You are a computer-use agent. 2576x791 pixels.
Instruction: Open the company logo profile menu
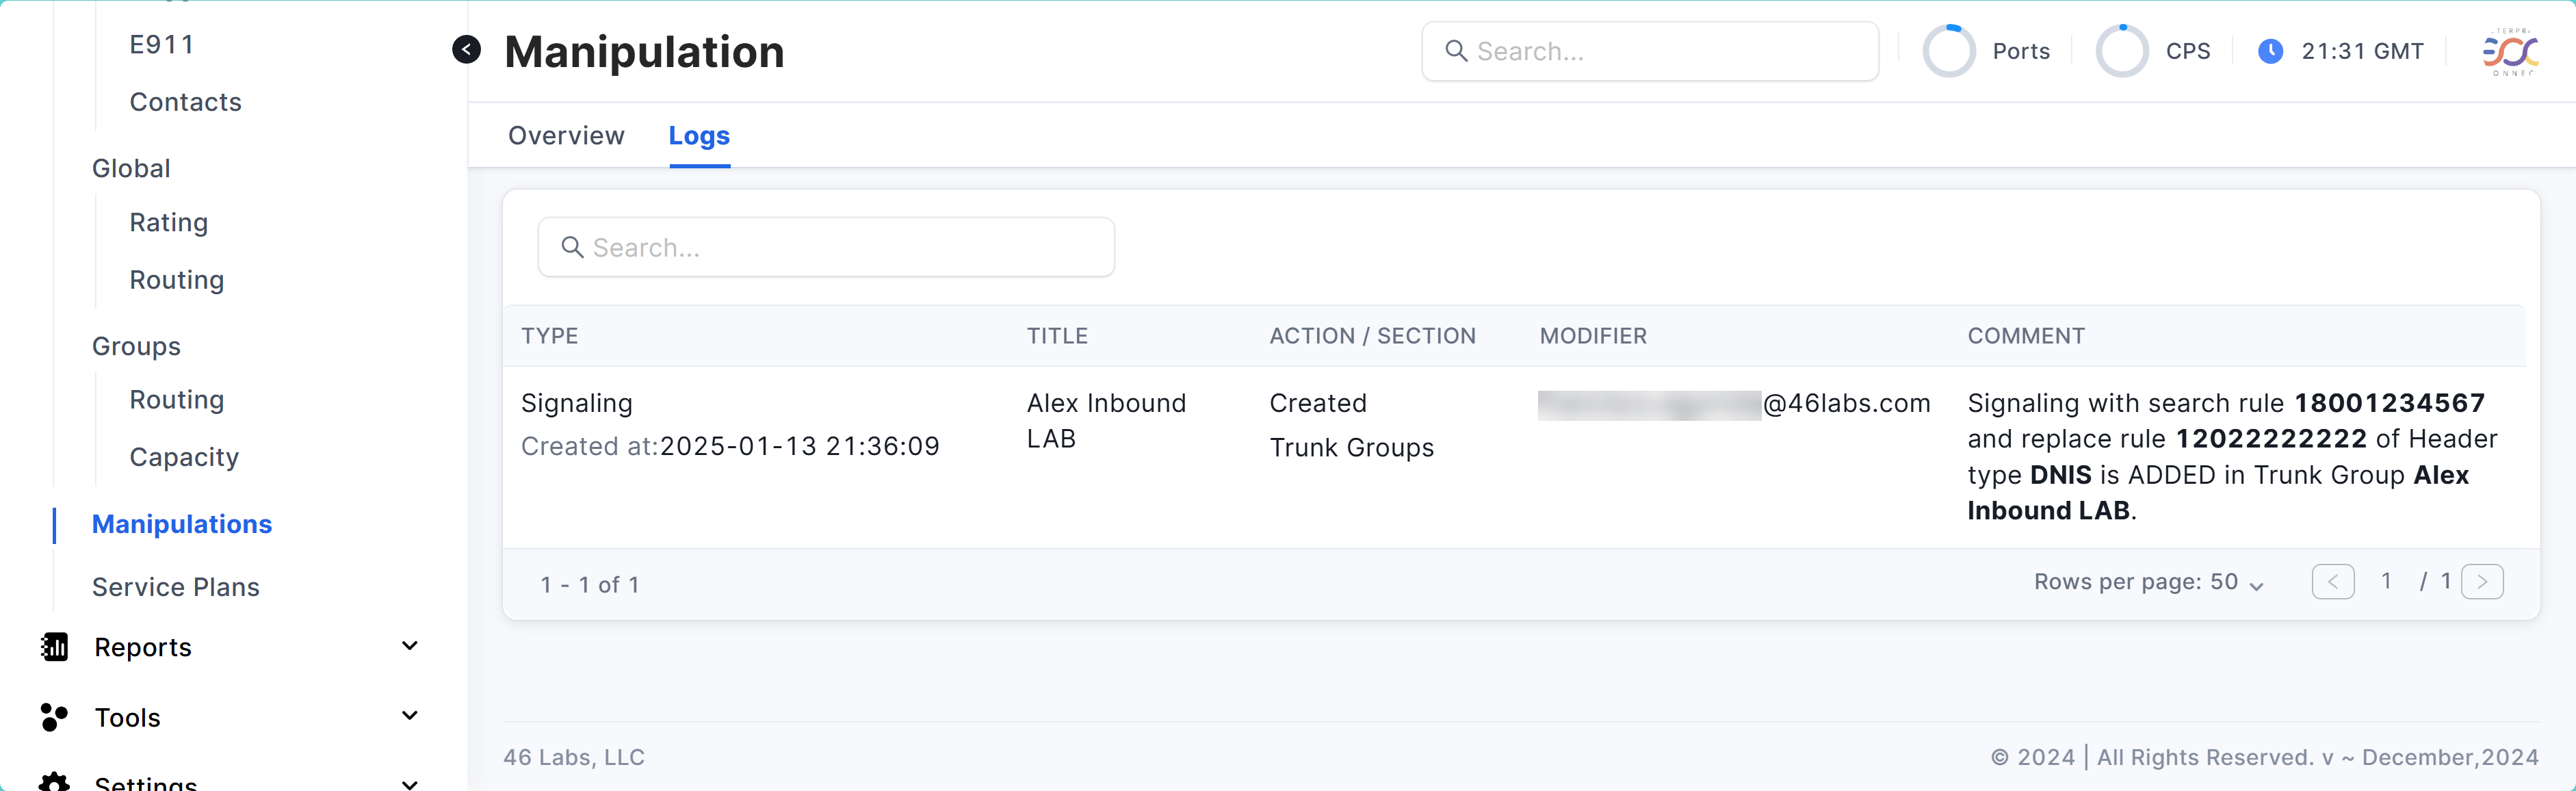point(2510,51)
